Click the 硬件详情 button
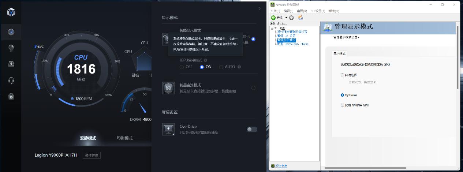The width and height of the screenshot is (463, 172). [92, 155]
